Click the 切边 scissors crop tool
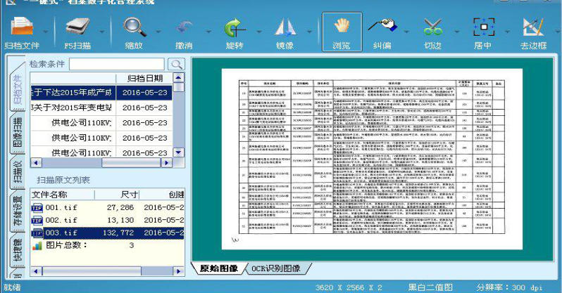562x293 pixels. click(432, 28)
